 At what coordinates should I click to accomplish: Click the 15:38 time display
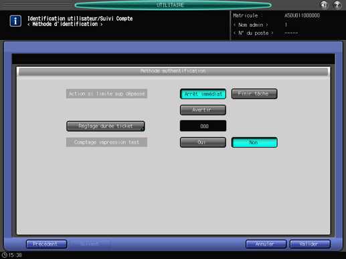[15, 255]
